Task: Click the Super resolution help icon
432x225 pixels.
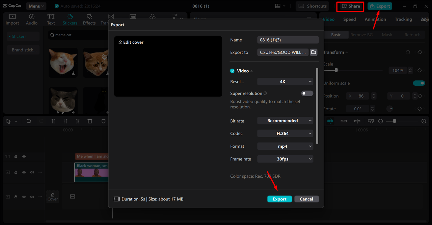Action: (x=265, y=93)
